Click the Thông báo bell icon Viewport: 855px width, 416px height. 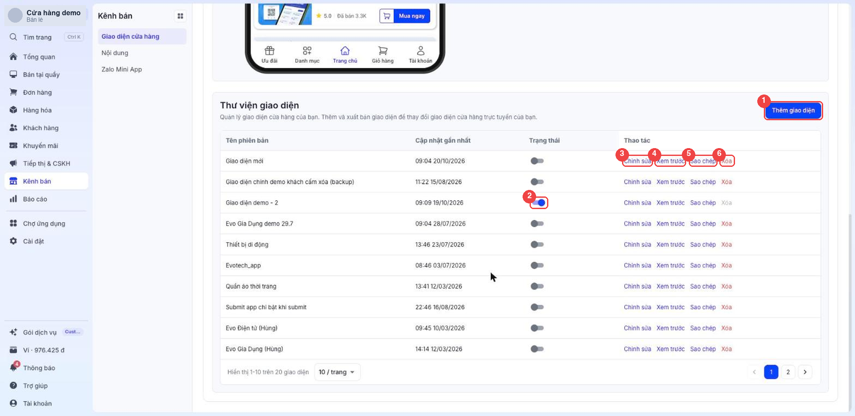(14, 368)
